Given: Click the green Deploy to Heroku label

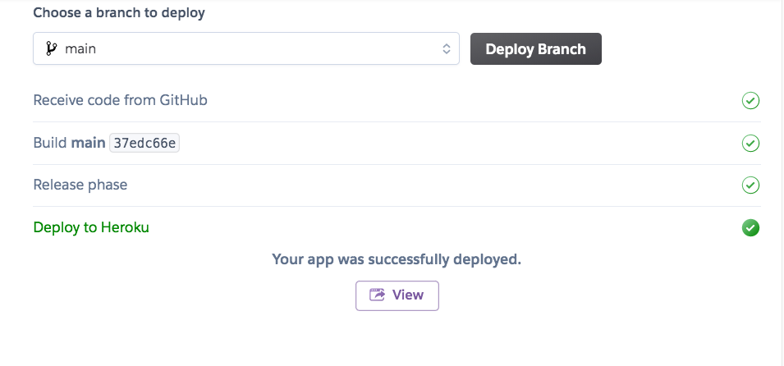Looking at the screenshot, I should [91, 227].
